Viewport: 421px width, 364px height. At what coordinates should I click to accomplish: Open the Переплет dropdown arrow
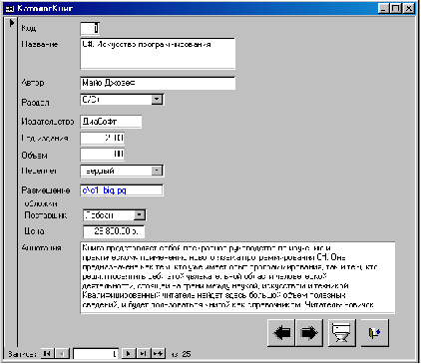(x=157, y=171)
